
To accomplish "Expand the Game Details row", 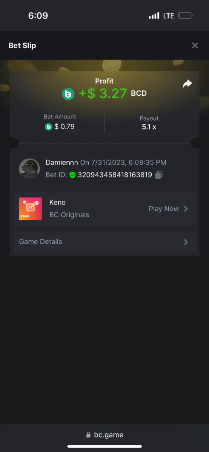I will pos(104,242).
